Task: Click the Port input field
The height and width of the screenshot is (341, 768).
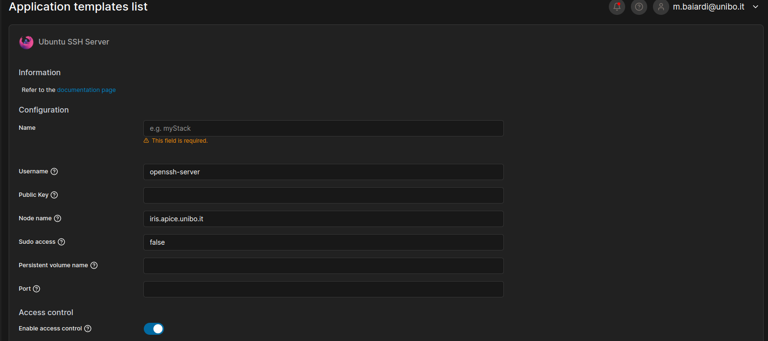Action: tap(323, 289)
